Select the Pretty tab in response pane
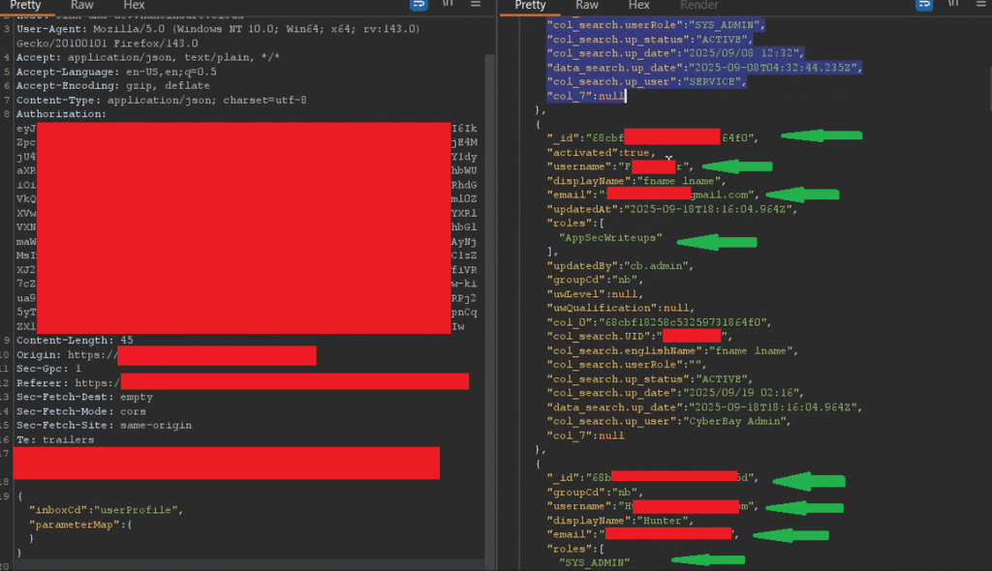992x571 pixels. [530, 5]
